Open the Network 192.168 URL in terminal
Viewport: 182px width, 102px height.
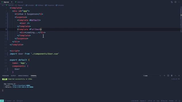coord(23,87)
